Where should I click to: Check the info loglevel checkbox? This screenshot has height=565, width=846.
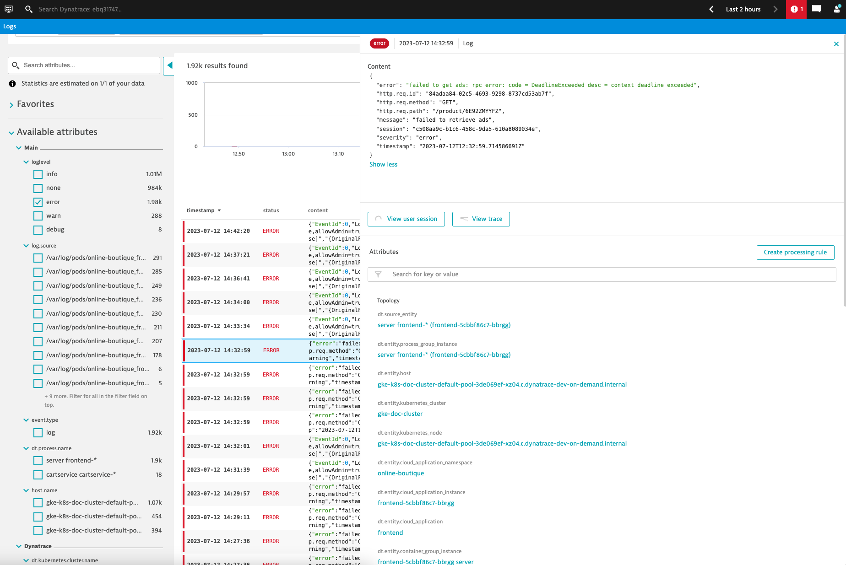(x=38, y=174)
